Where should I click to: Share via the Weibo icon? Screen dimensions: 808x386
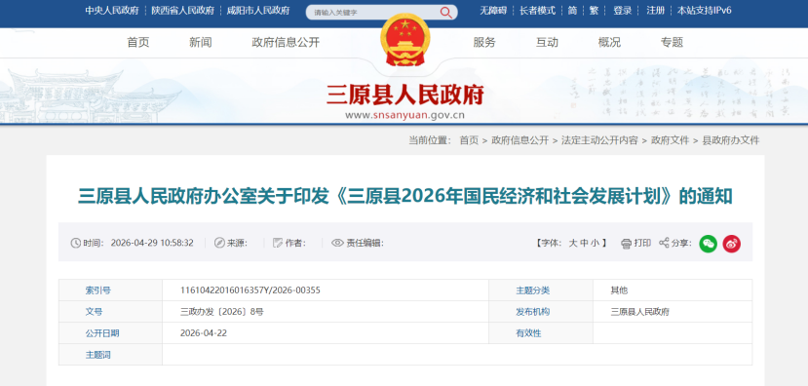pyautogui.click(x=731, y=244)
